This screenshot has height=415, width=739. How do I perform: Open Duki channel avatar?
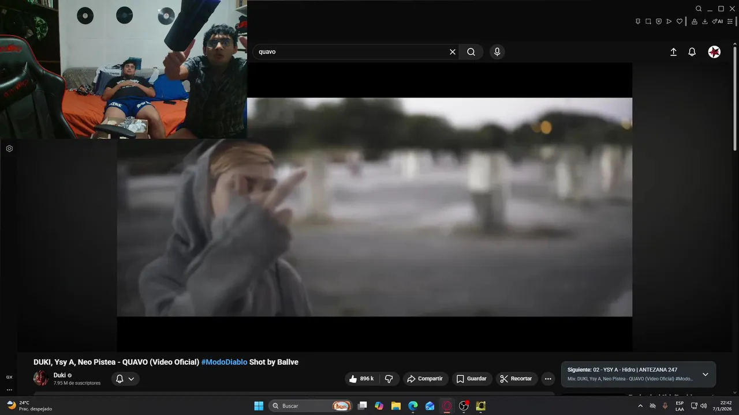(41, 378)
